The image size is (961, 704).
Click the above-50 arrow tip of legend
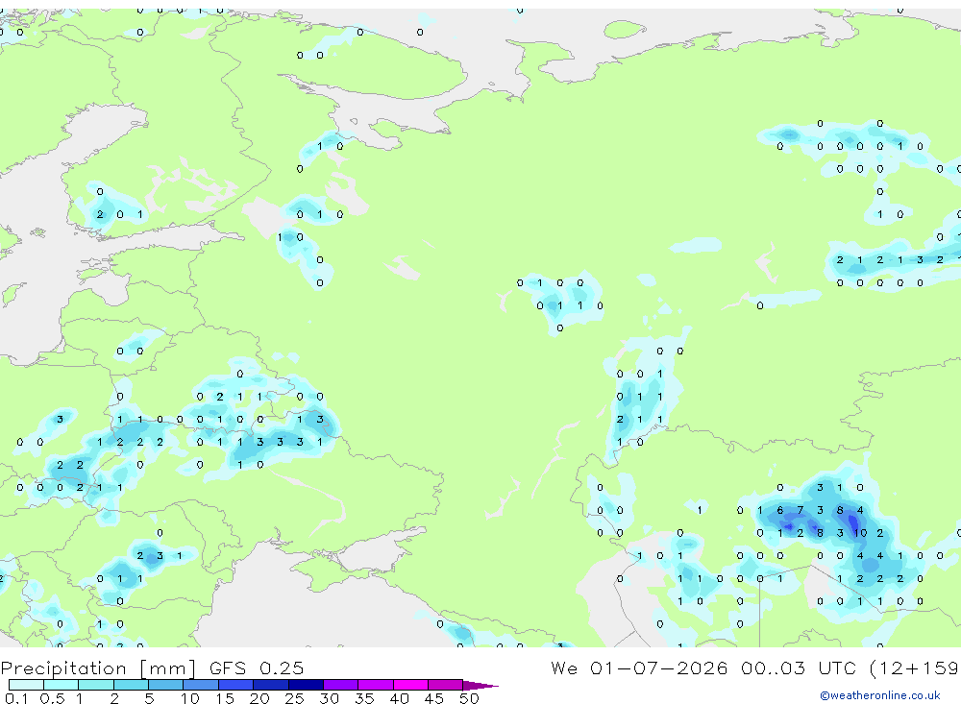480,686
